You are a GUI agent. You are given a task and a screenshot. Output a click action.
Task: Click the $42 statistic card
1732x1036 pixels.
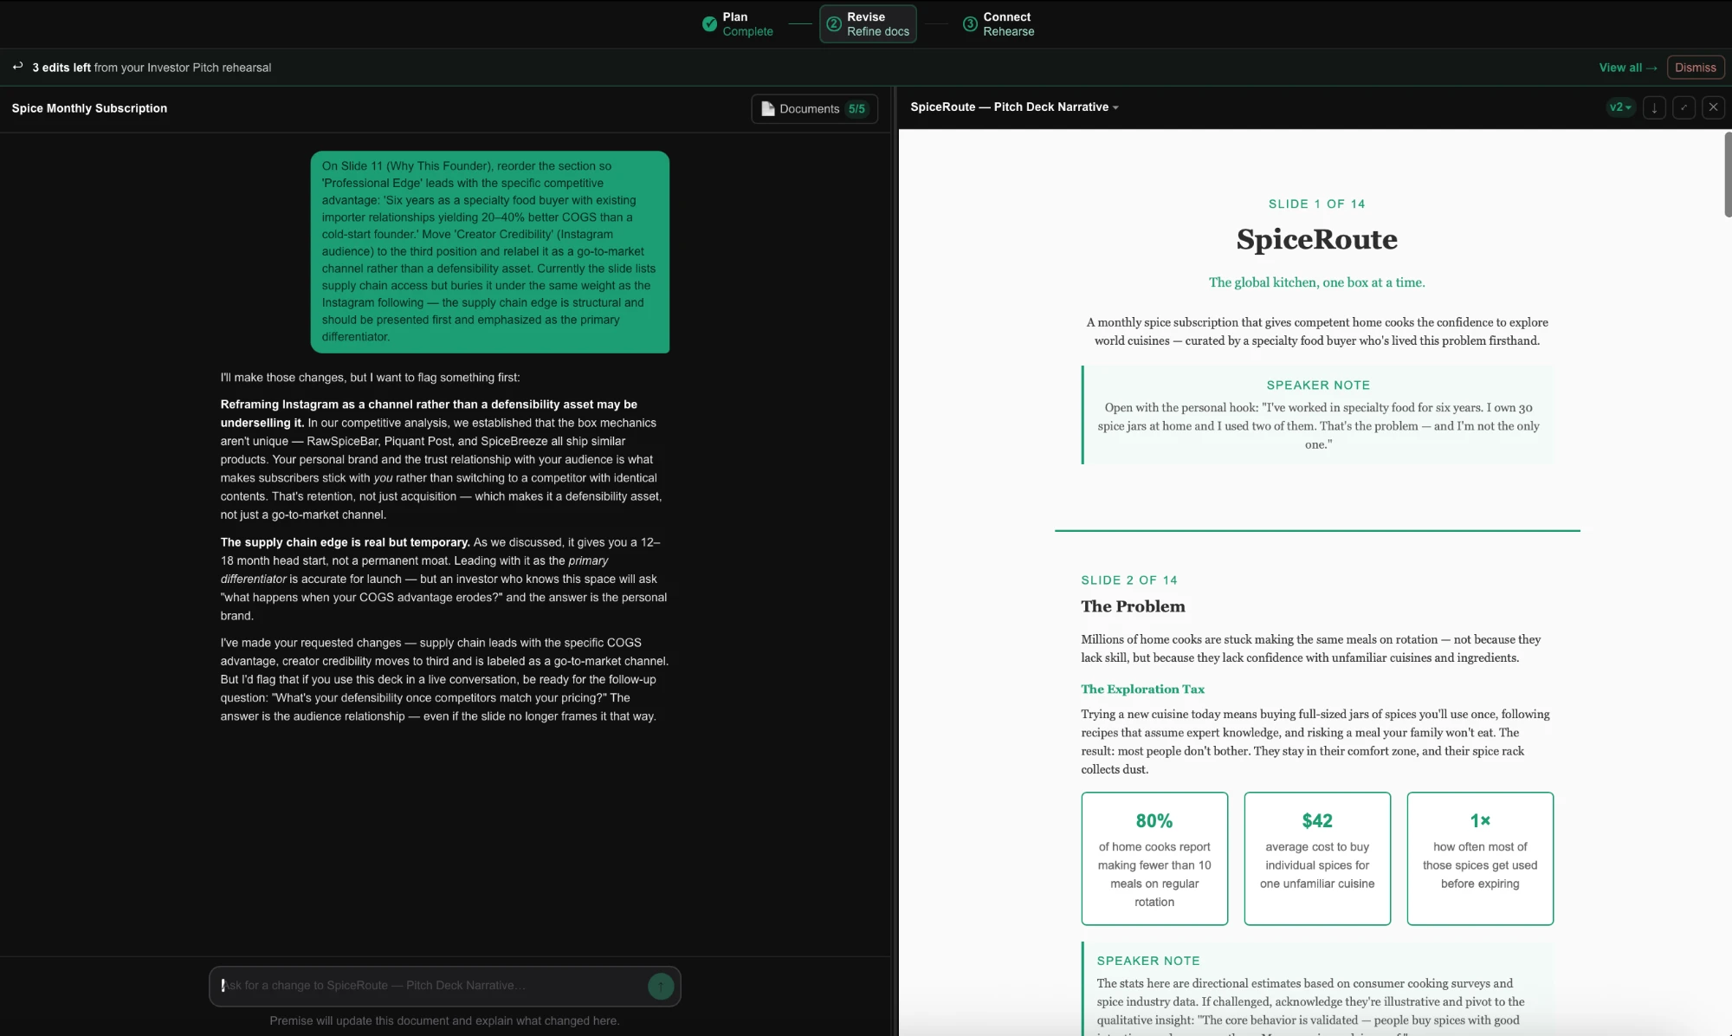[x=1317, y=858]
